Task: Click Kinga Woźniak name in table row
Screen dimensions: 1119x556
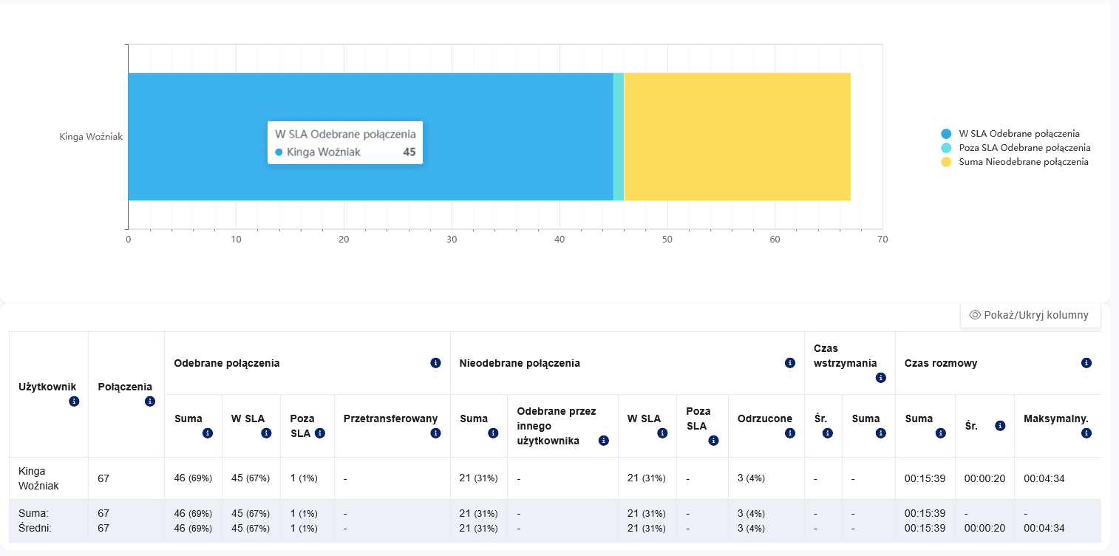Action: 38,478
